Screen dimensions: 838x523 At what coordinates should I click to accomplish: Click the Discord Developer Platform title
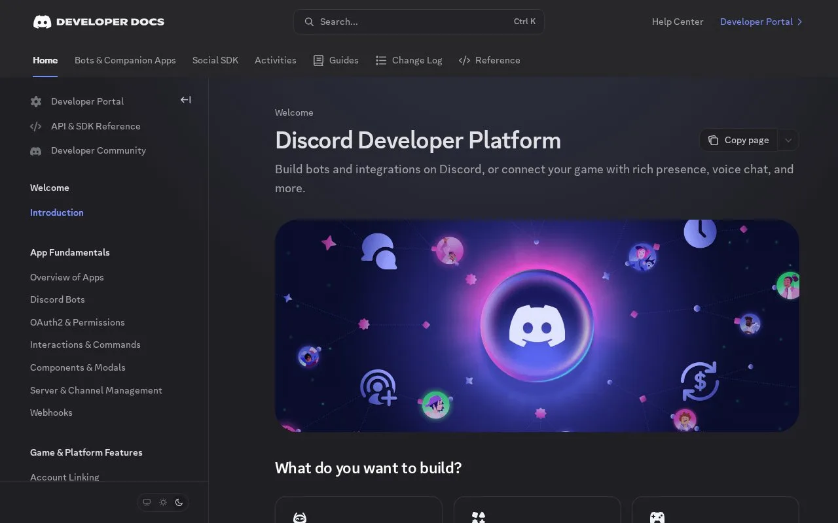[418, 141]
